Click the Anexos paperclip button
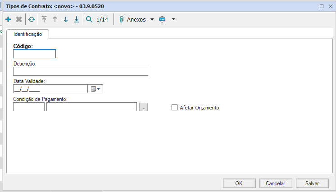 point(133,19)
